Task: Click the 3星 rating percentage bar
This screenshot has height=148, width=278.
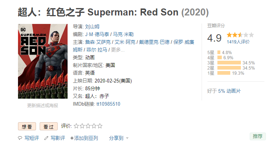Action: [x=229, y=63]
